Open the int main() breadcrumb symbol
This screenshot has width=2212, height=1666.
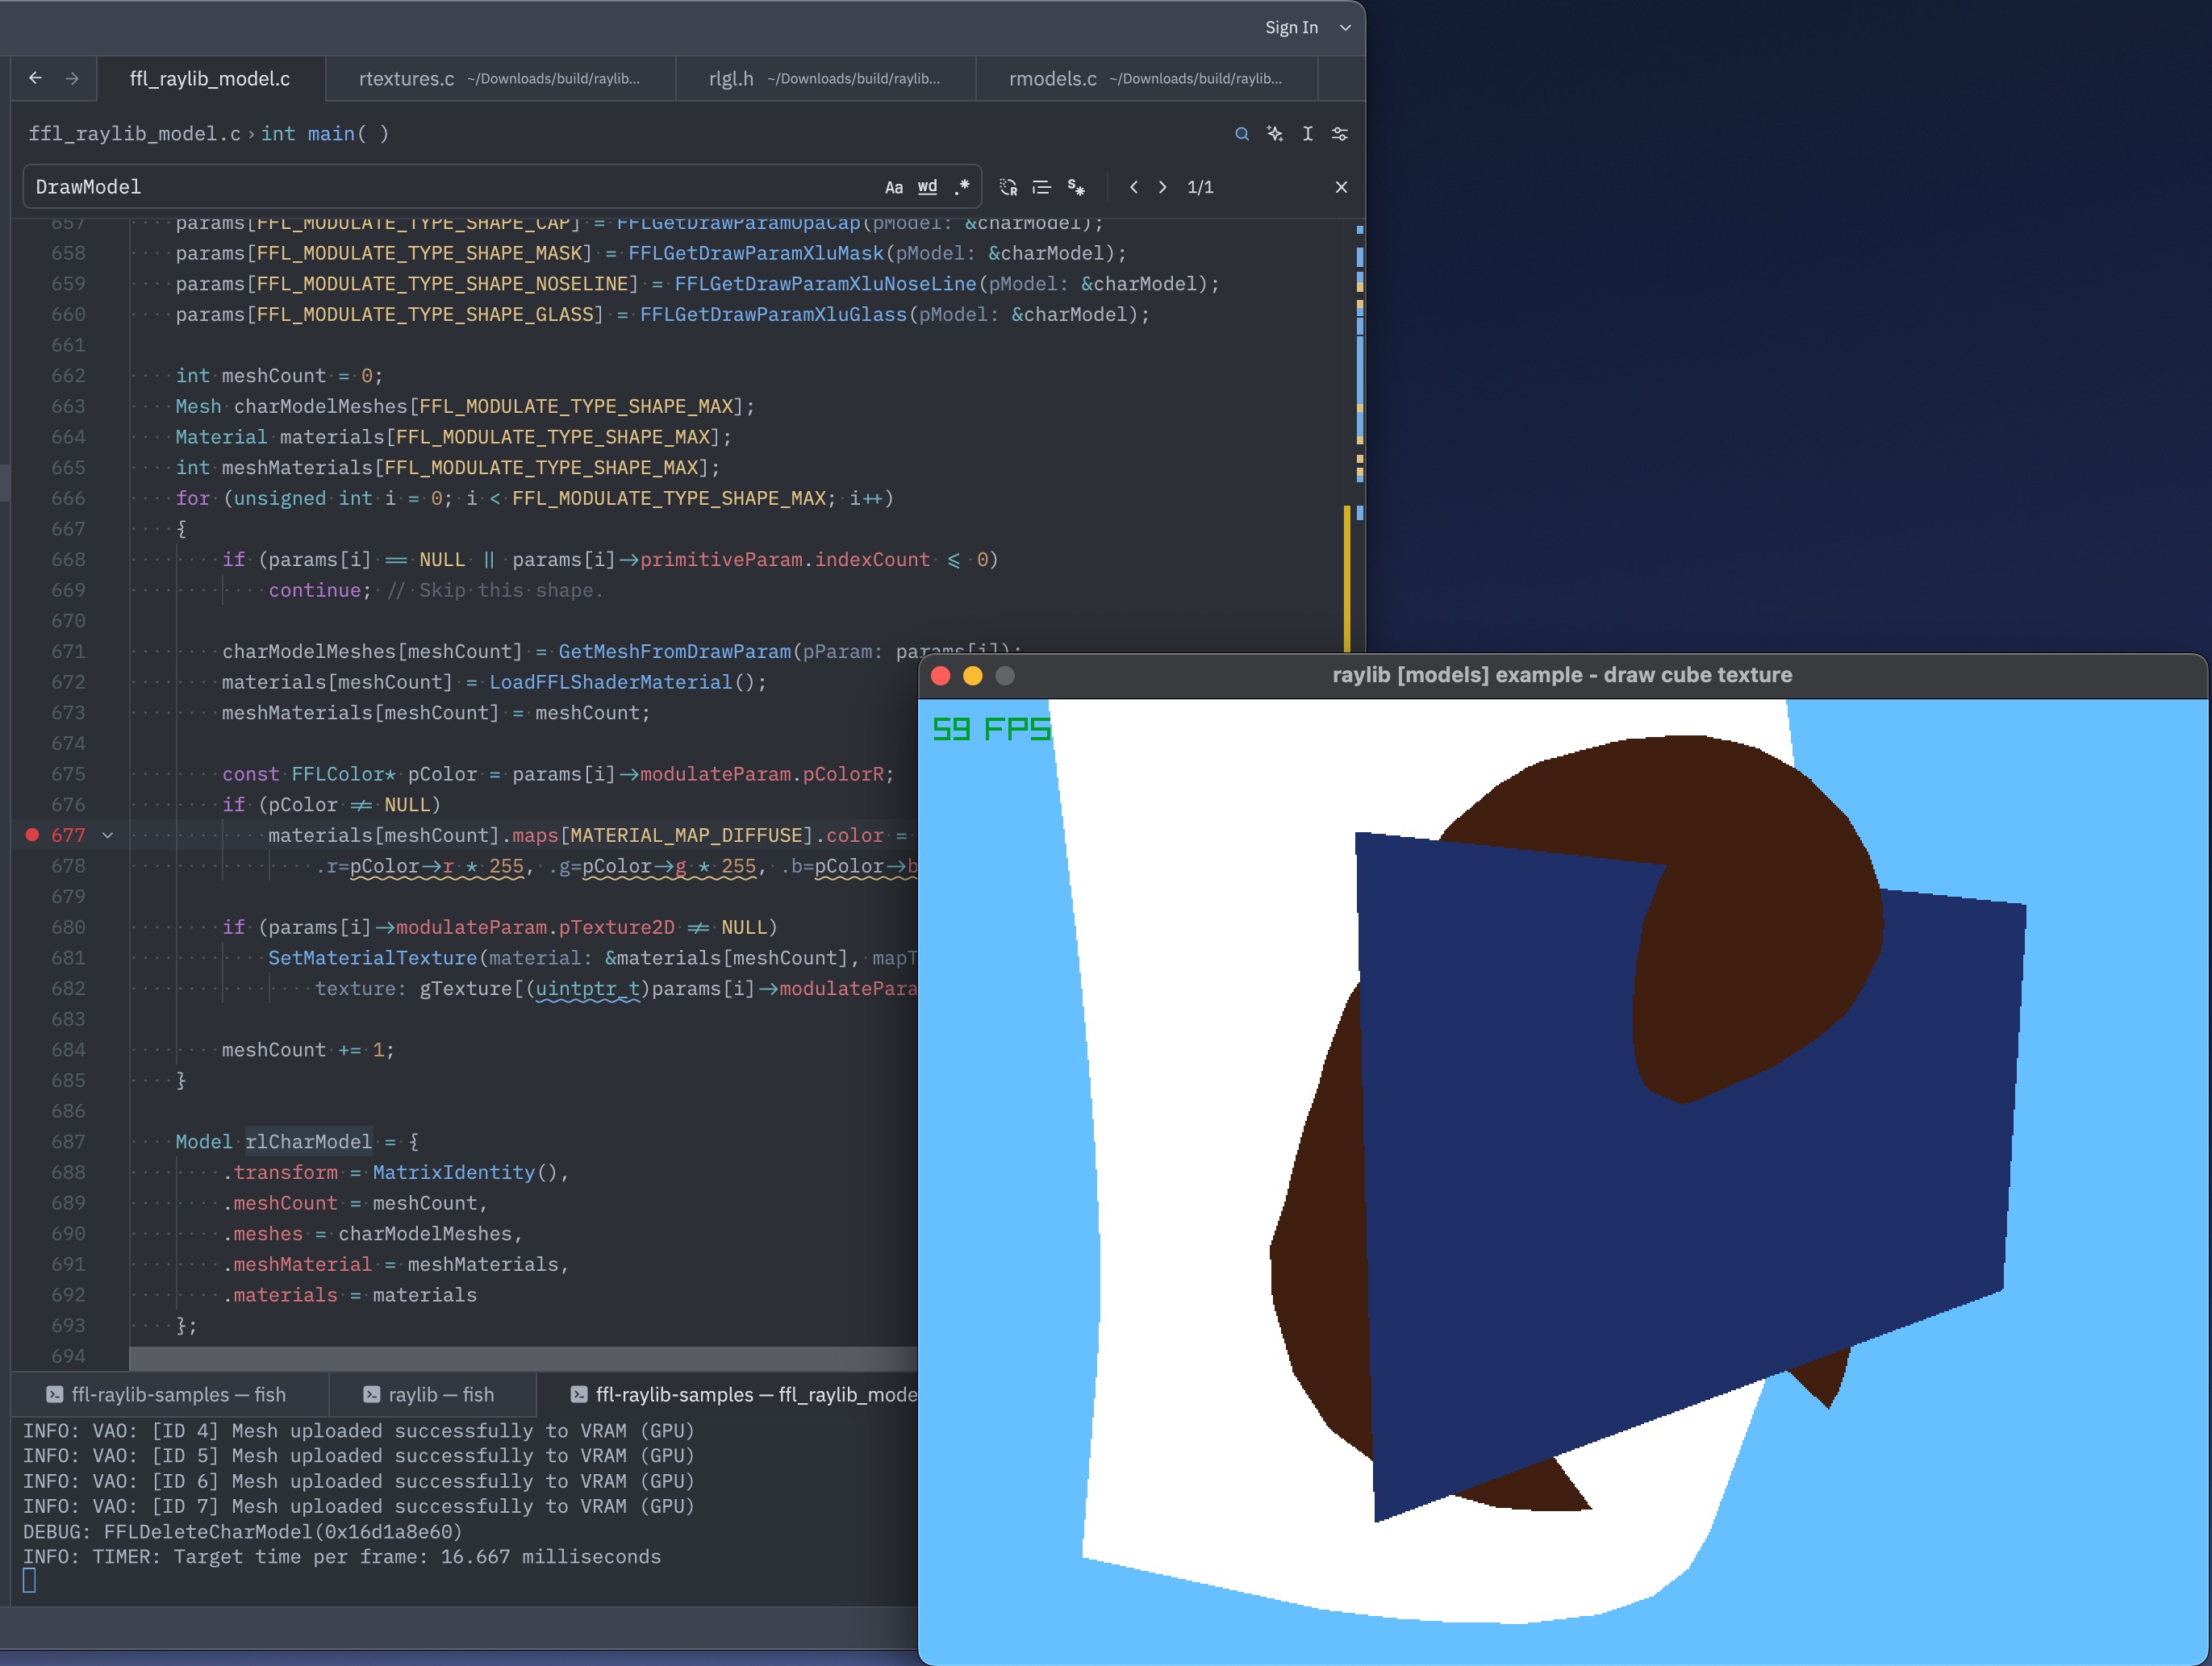325,134
